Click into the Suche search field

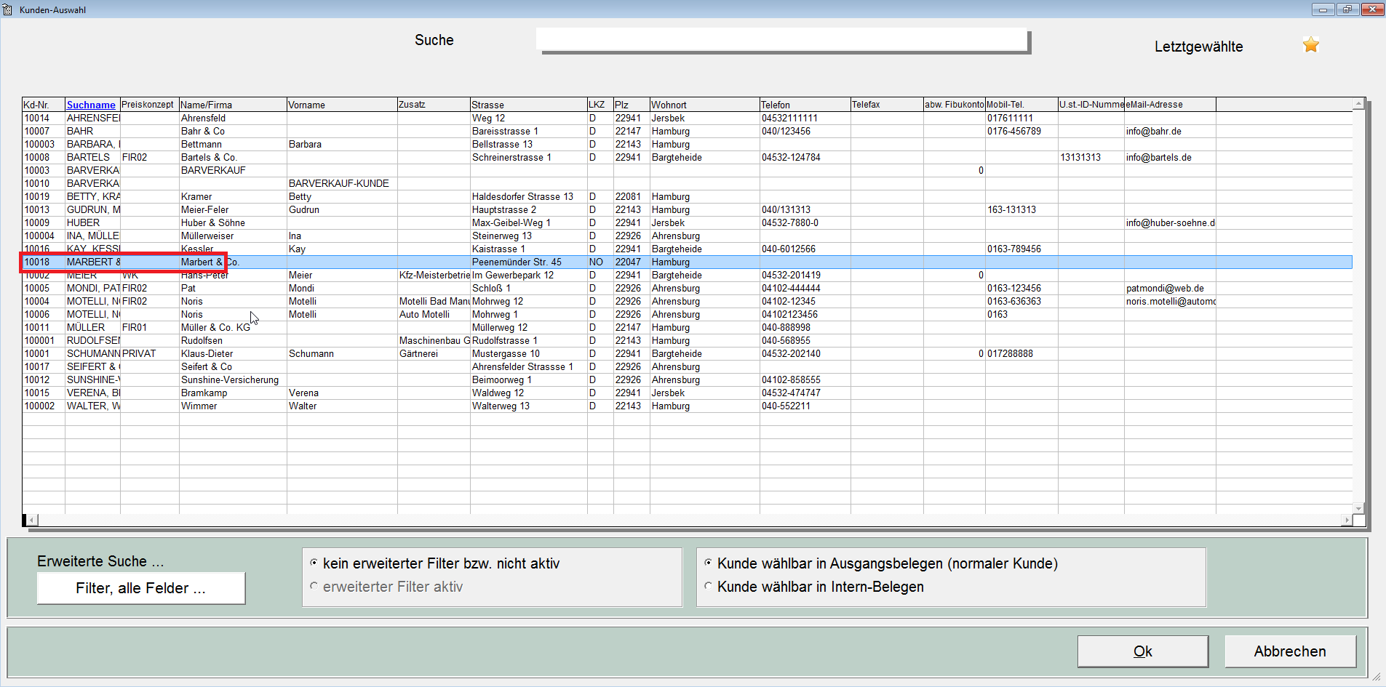pyautogui.click(x=782, y=40)
